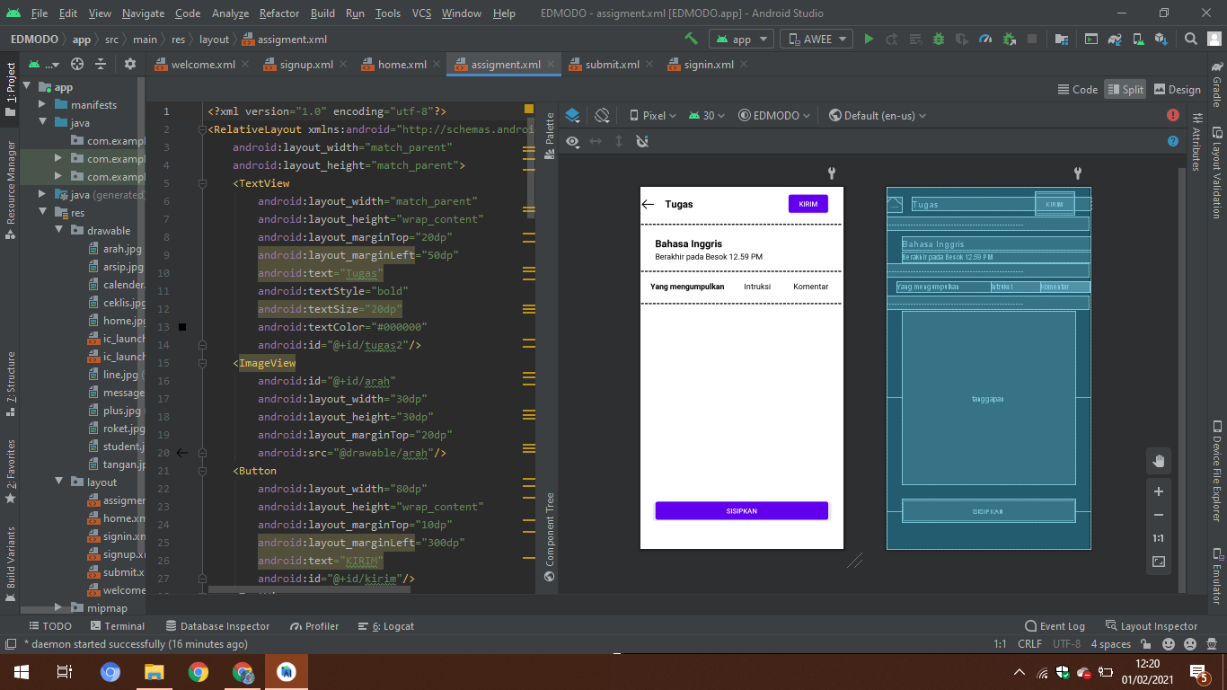
Task: Switch editor to Code view mode
Action: pos(1078,89)
